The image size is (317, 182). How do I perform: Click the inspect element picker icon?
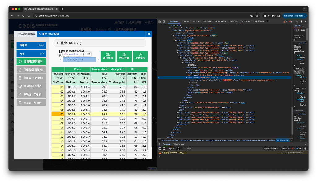tap(160, 21)
